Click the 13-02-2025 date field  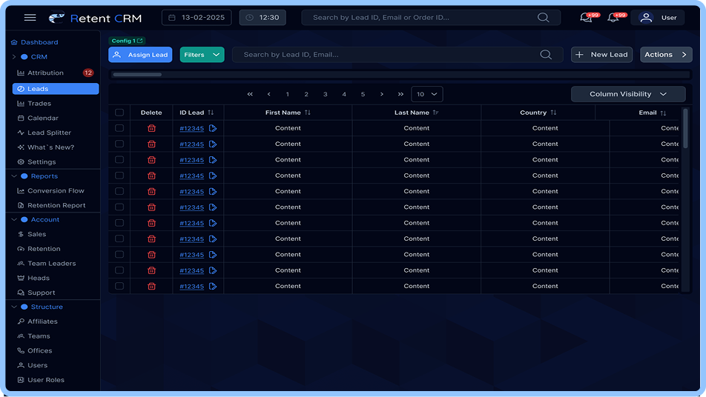tap(197, 18)
